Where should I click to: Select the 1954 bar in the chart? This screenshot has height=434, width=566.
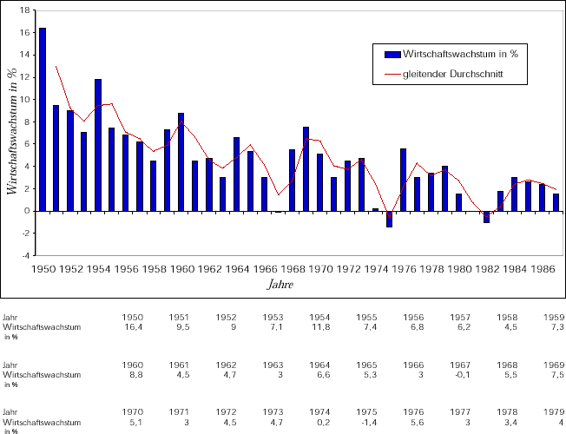(x=98, y=145)
